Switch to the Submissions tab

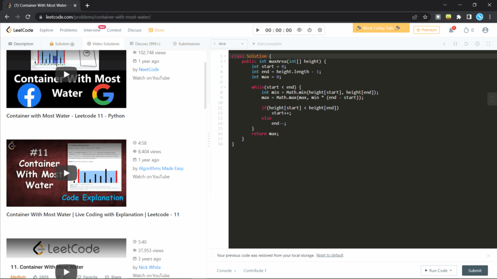tap(186, 44)
